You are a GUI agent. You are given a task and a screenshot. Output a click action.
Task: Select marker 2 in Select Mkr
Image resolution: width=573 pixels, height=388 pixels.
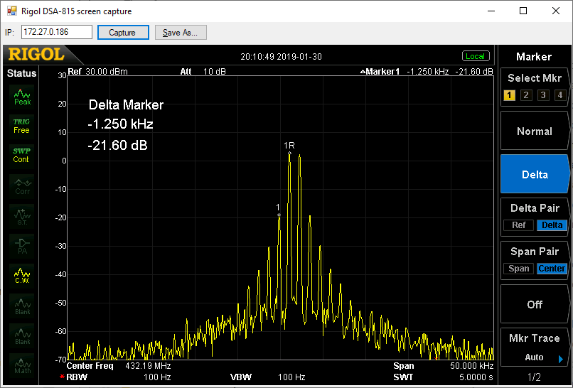[526, 95]
